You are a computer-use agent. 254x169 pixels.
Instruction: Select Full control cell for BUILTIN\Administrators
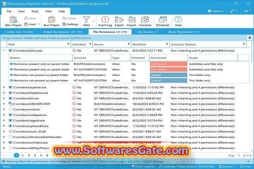169,64
